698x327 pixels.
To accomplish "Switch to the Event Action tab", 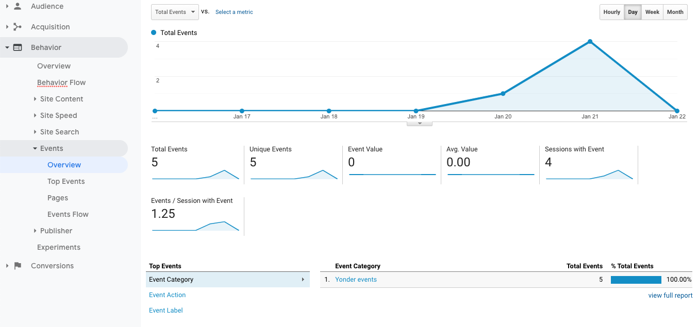I will [167, 295].
